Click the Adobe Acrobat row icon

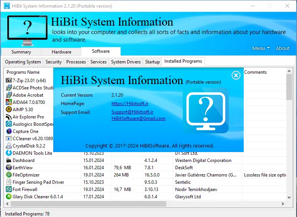[x=9, y=95]
